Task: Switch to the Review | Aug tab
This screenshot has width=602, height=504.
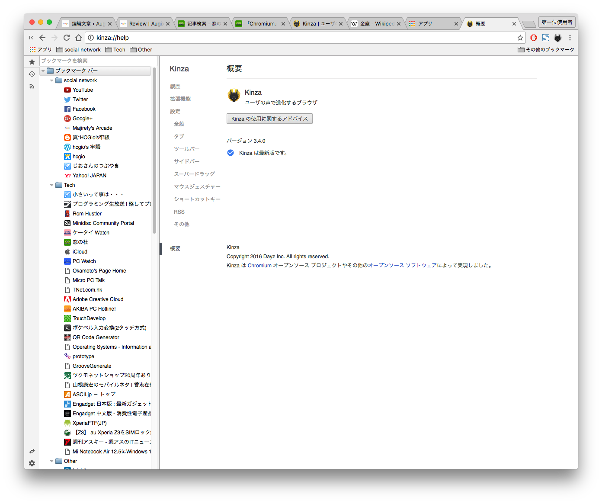Action: (x=145, y=24)
